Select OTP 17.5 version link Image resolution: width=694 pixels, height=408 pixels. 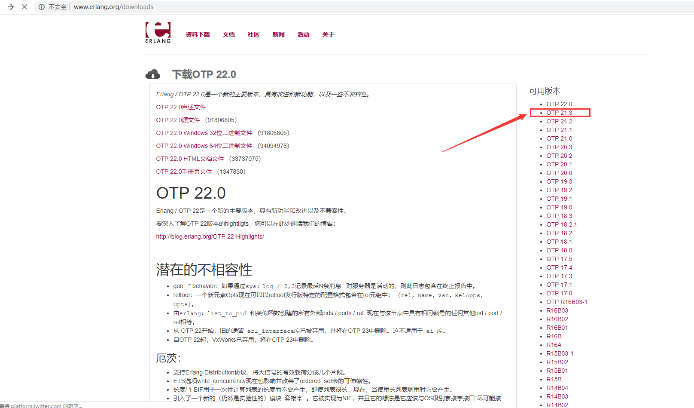[559, 259]
